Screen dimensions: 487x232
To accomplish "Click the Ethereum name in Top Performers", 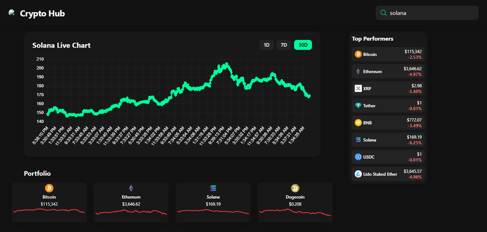I will (x=372, y=72).
